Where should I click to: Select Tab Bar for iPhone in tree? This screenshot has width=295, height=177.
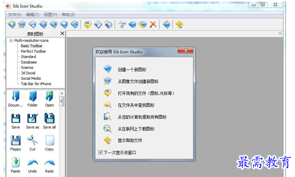(36, 84)
